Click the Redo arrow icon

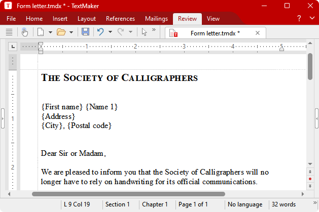[121, 32]
